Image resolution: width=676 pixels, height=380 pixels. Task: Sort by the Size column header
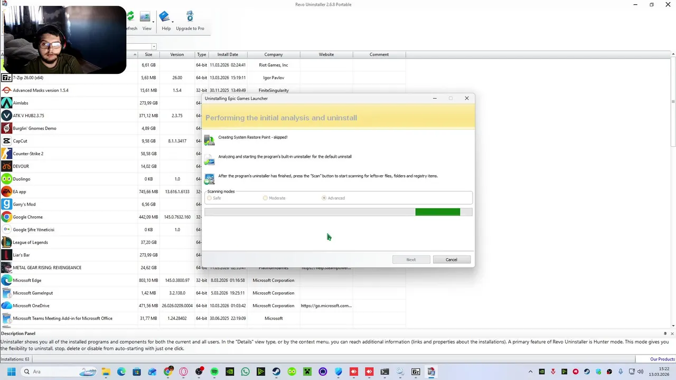pos(148,54)
